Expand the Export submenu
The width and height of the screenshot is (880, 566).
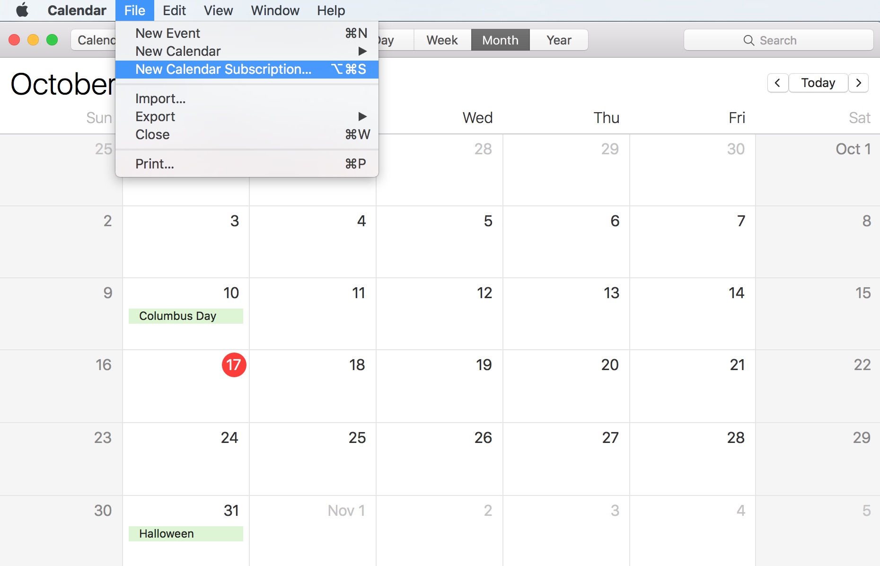click(x=246, y=116)
